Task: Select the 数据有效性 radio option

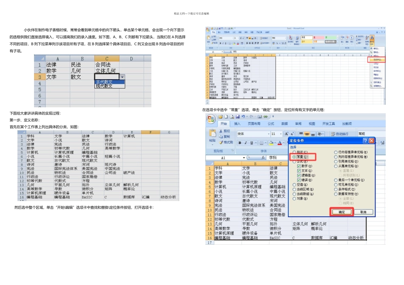Action: [x=336, y=194]
